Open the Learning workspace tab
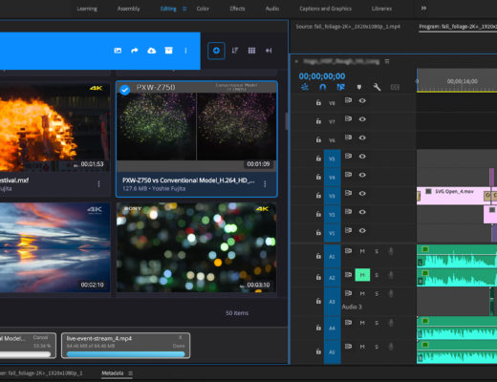The image size is (497, 382). click(x=87, y=9)
